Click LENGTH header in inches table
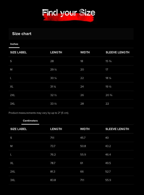Image resolution: width=144 pixels, height=195 pixels. point(56,52)
